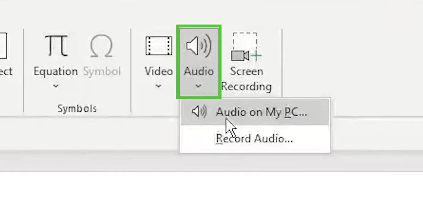Click the Screen Recording camera icon
Viewport: 423px width, 207px height.
point(246,47)
